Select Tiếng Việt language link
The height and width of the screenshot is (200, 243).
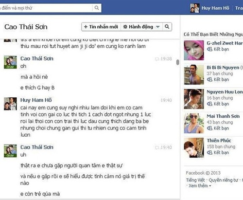[195, 180]
